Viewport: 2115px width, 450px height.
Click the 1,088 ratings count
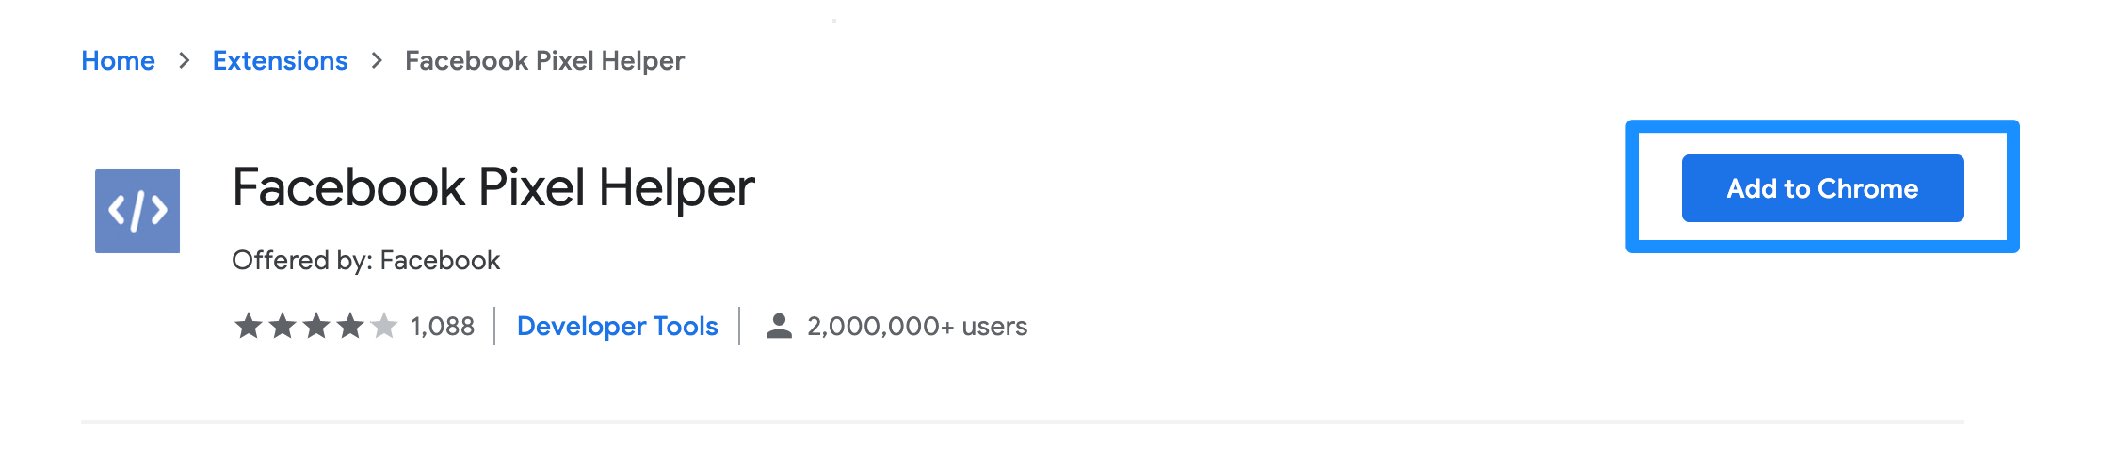click(x=443, y=326)
